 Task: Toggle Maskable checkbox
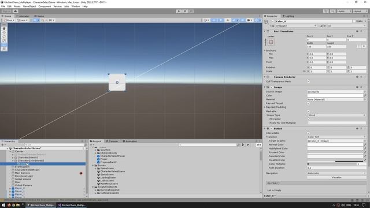(308, 112)
